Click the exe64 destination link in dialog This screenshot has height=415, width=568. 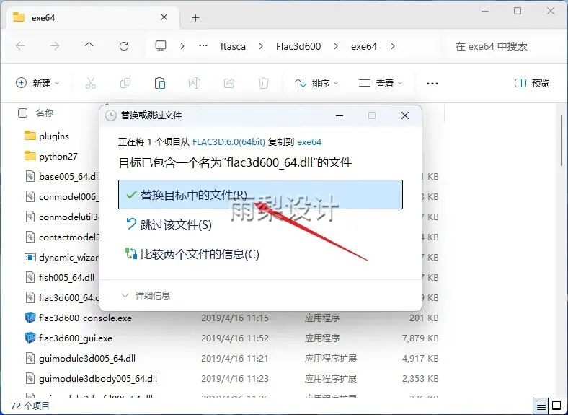coord(309,142)
